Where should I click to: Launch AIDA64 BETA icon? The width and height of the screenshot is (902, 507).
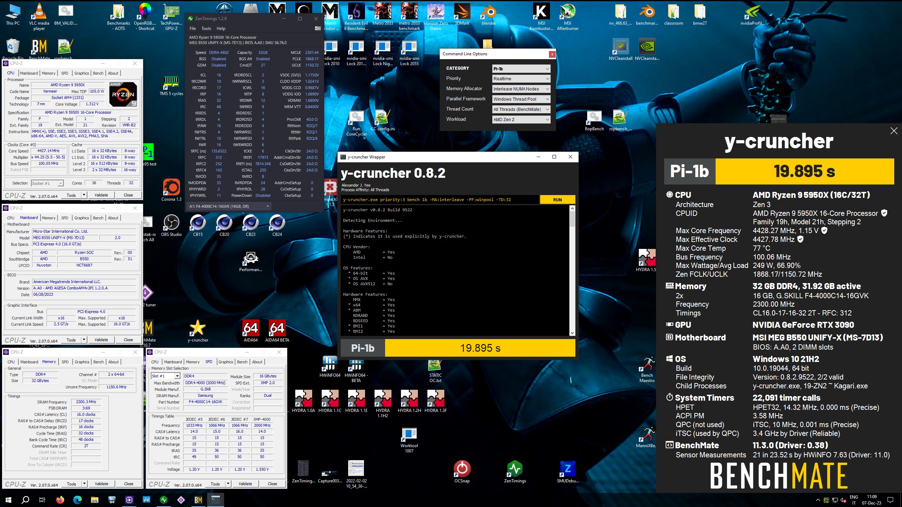[x=277, y=331]
